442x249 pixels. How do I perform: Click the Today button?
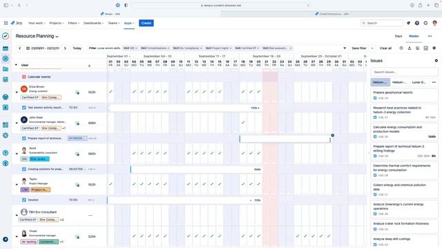pos(77,48)
